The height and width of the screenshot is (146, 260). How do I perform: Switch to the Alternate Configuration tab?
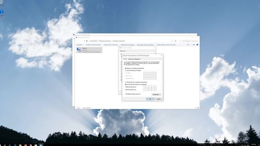coord(134,59)
